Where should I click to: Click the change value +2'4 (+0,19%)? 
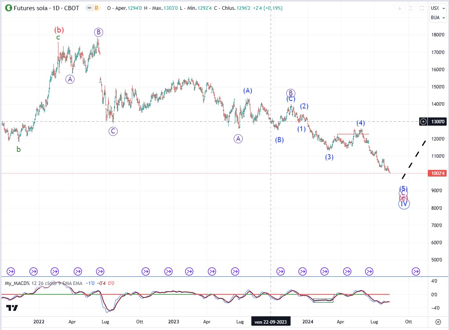[268, 8]
